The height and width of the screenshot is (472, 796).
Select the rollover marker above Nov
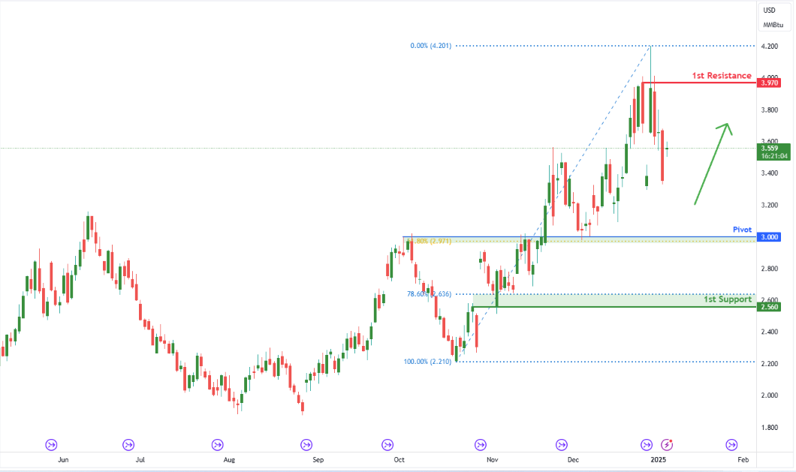coord(481,445)
